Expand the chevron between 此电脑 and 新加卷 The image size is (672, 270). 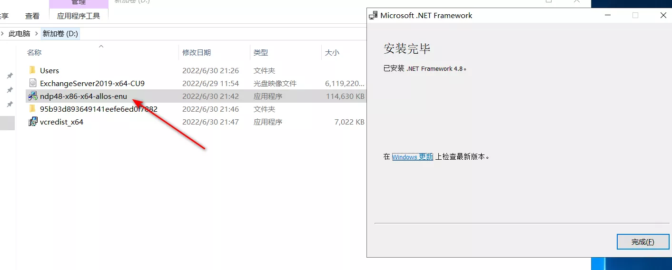(36, 34)
